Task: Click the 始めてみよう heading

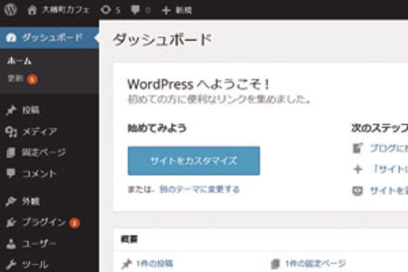Action: point(157,128)
